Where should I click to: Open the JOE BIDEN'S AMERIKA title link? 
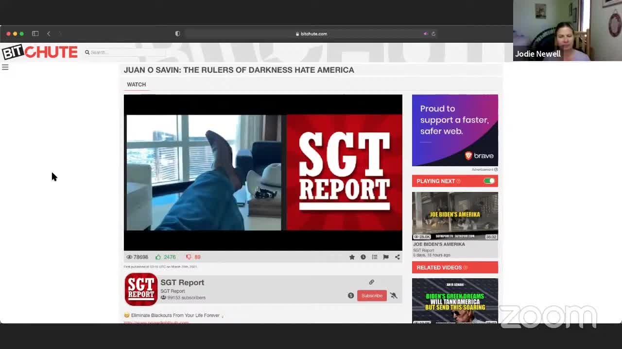(439, 244)
